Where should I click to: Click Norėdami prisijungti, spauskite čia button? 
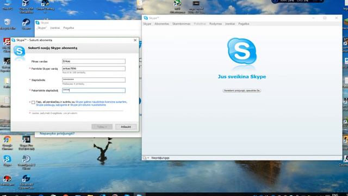pyautogui.click(x=241, y=90)
